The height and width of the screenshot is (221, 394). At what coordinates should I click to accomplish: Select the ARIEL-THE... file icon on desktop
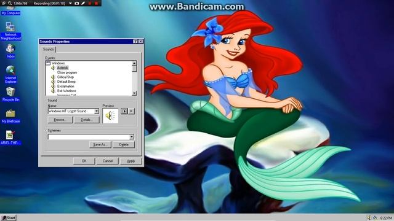click(10, 138)
